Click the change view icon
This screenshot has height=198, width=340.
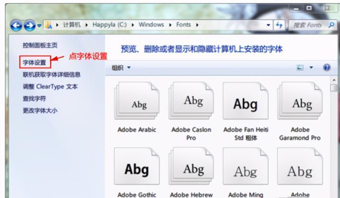[x=300, y=68]
